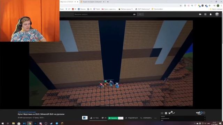Open the Chrome three-dots menu
The height and width of the screenshot is (125, 223).
221,6
